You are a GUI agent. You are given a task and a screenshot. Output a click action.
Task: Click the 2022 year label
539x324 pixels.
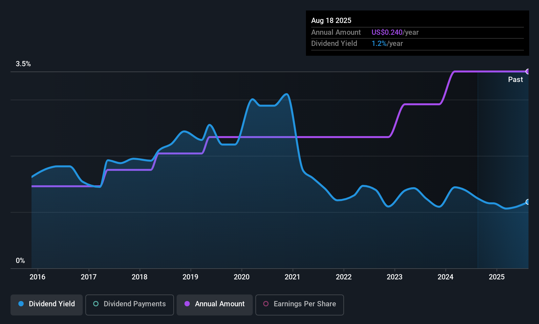pyautogui.click(x=344, y=277)
